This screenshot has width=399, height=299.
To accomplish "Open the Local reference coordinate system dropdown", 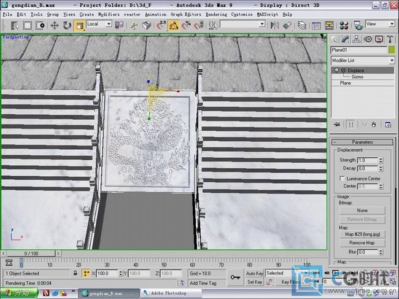I will [109, 24].
